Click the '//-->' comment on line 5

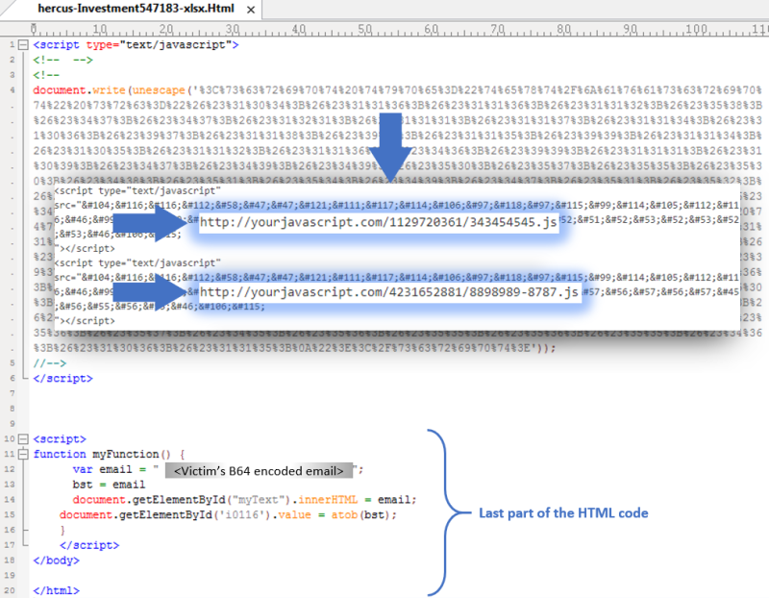click(x=50, y=363)
